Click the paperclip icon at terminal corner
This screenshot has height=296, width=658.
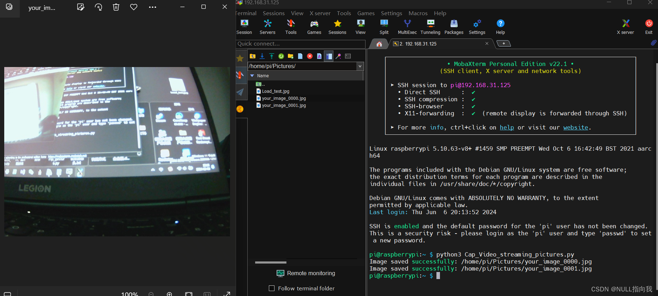653,43
